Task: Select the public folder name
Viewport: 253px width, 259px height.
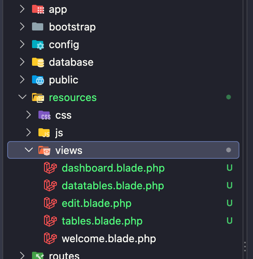Action: 64,80
